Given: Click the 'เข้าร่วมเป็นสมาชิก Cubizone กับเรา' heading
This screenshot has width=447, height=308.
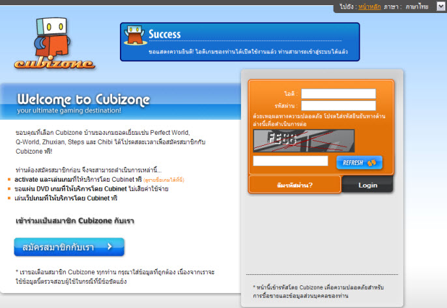Looking at the screenshot, I should 75,221.
